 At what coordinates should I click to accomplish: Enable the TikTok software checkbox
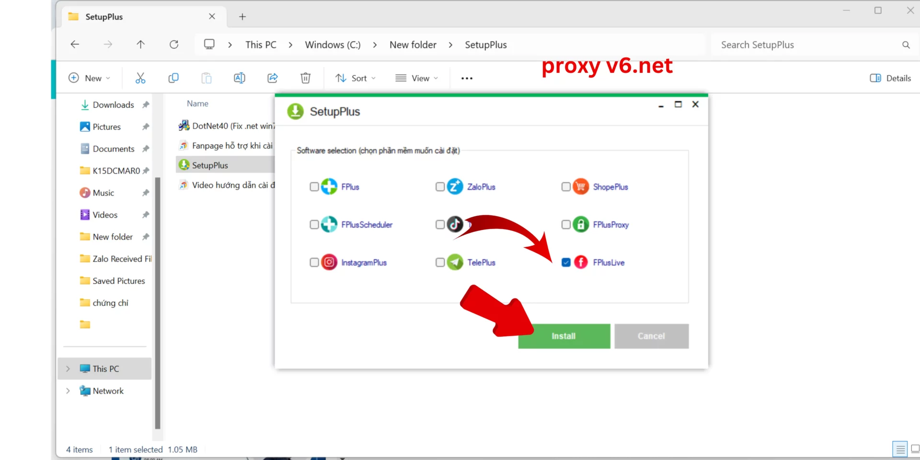point(440,225)
